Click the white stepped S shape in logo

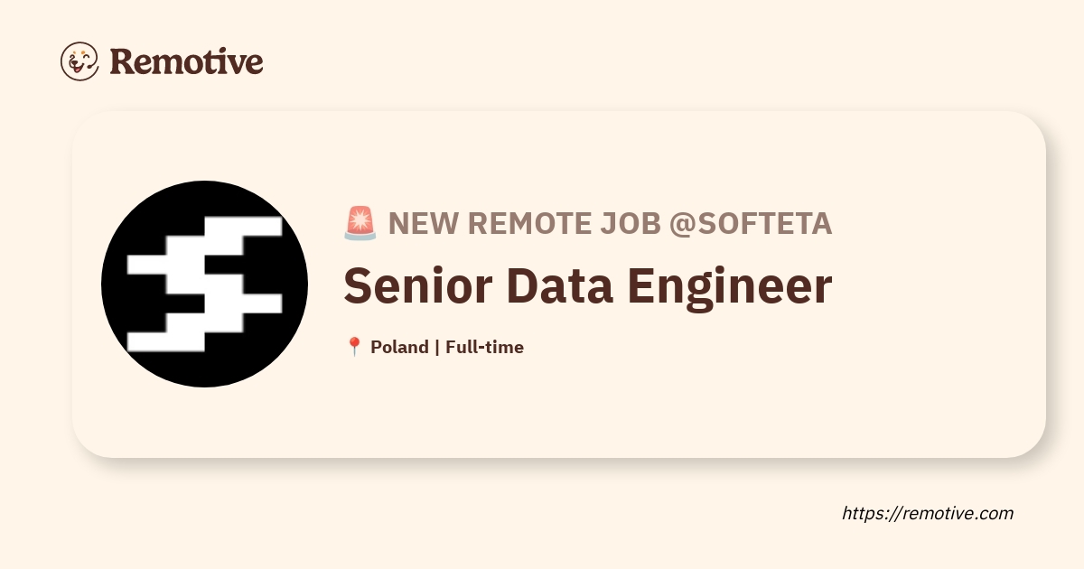204,284
